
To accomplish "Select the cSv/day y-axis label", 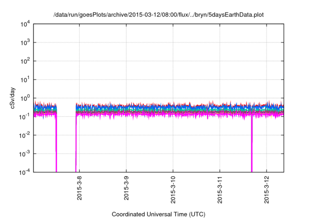I will click(13, 98).
